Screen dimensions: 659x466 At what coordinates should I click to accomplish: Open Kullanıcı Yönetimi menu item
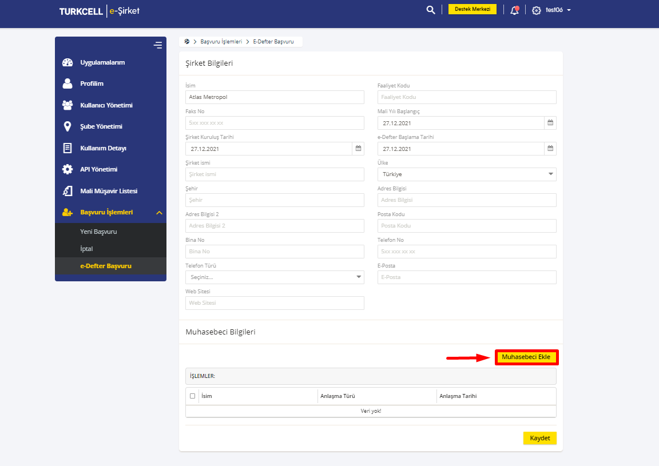tap(106, 105)
